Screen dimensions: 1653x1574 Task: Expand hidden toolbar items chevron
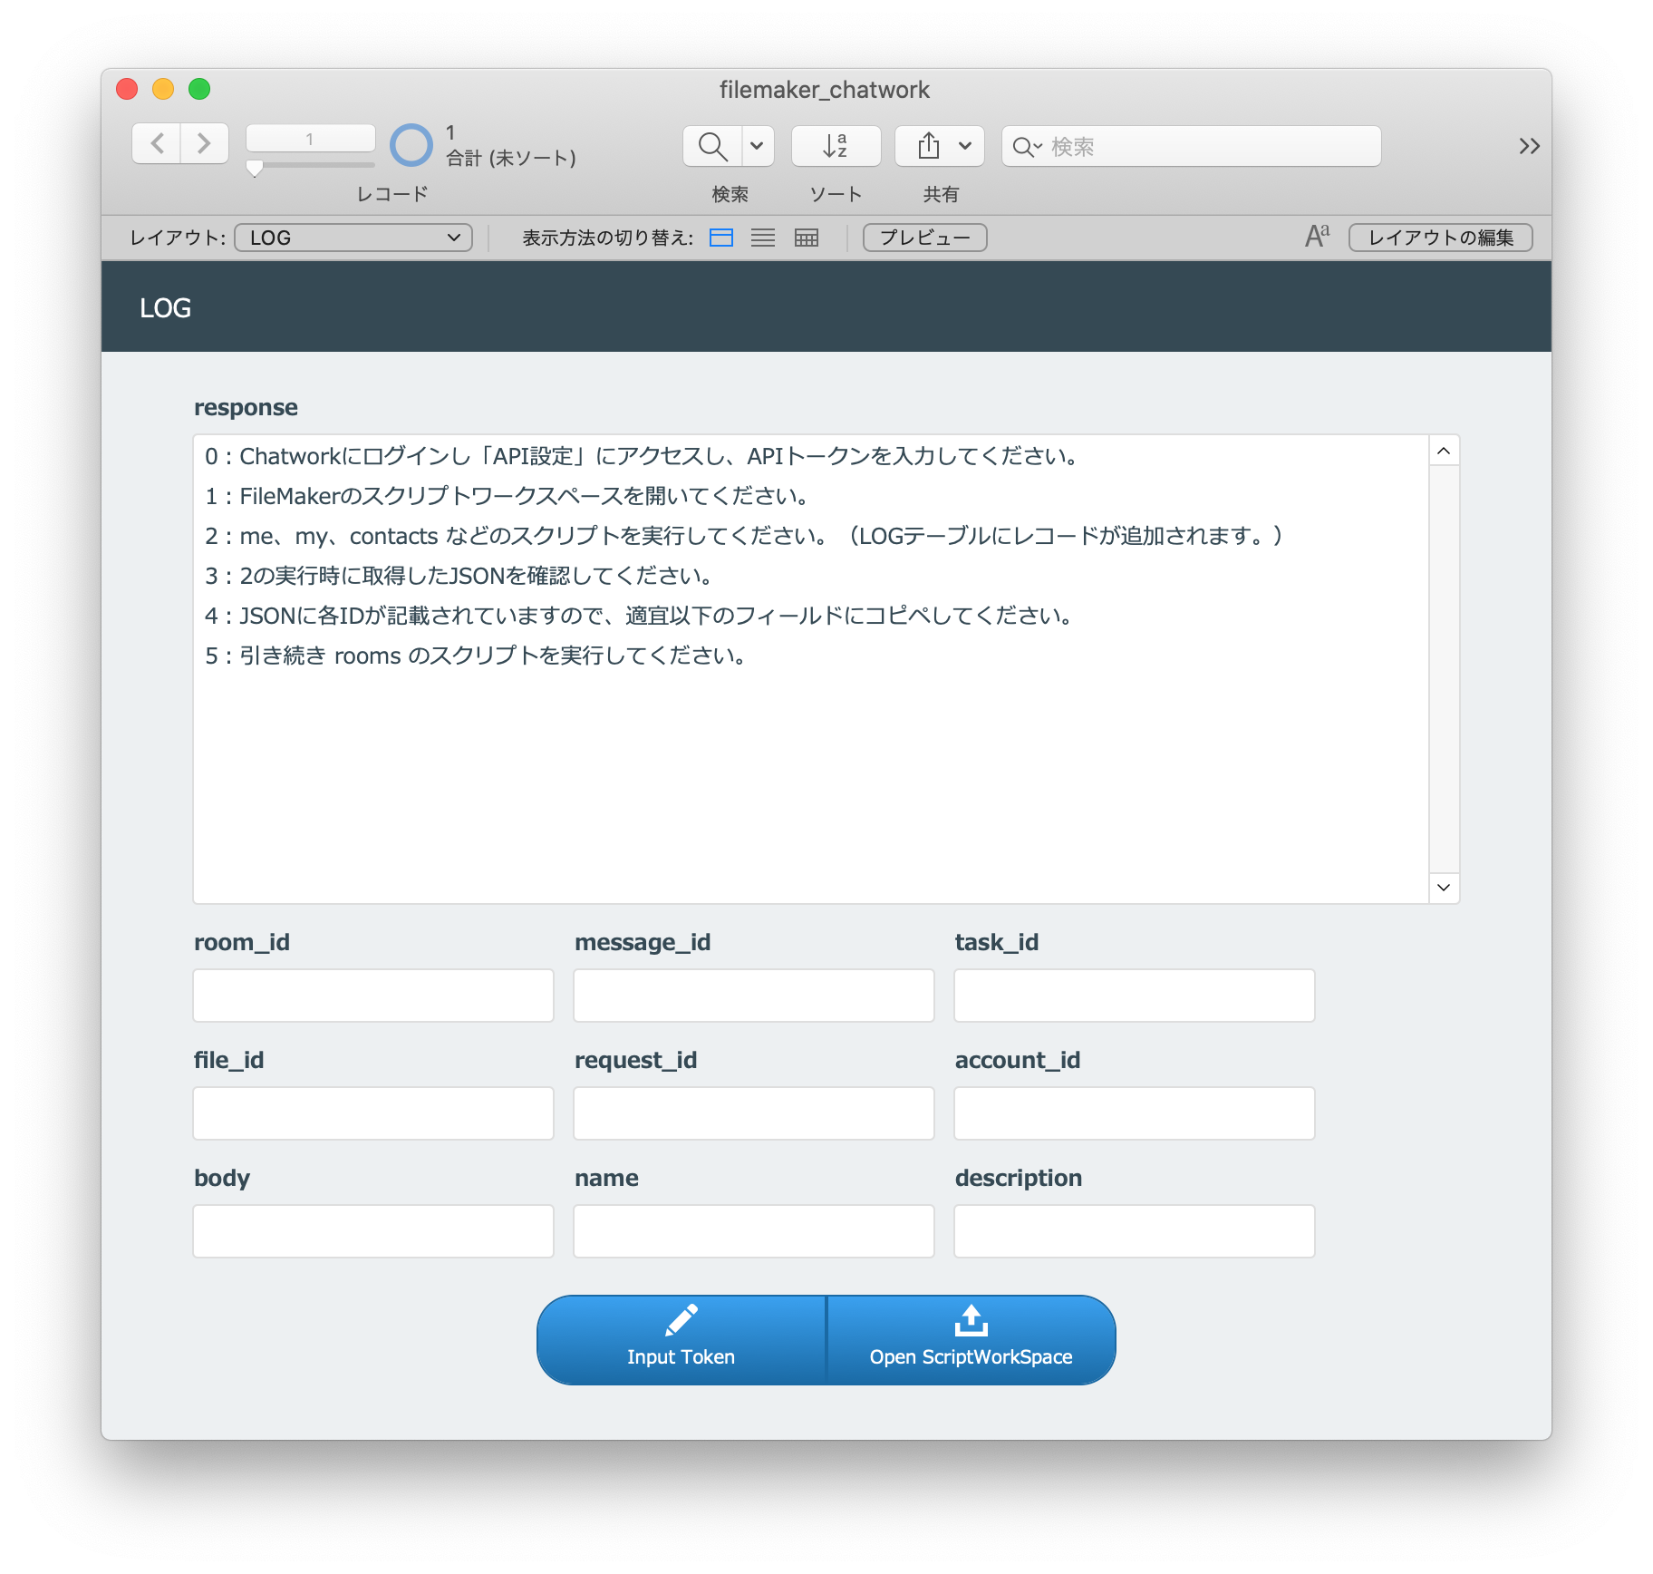point(1529,146)
